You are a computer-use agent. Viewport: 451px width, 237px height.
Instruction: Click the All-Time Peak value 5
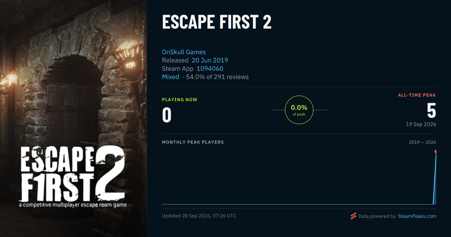tap(431, 111)
